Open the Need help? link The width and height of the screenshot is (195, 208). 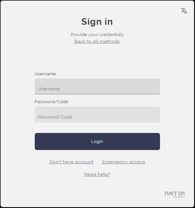click(x=97, y=174)
